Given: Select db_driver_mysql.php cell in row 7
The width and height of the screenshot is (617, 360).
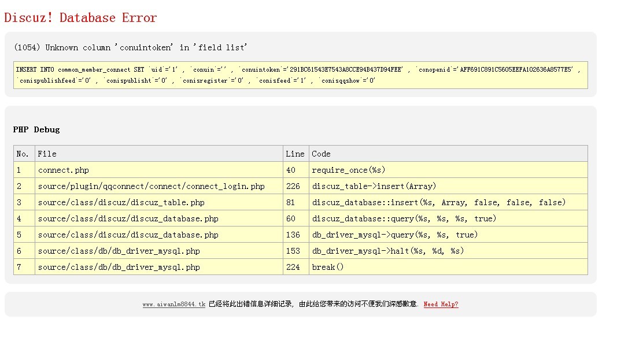Looking at the screenshot, I should tap(159, 267).
